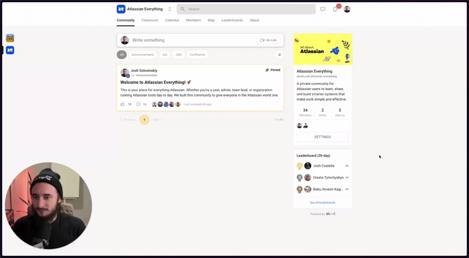This screenshot has width=469, height=258.
Task: Click the 34 Members count
Action: pyautogui.click(x=305, y=112)
